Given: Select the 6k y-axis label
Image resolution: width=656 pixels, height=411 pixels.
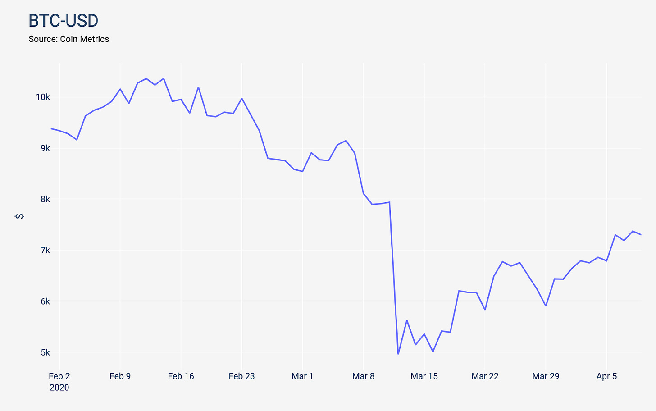Looking at the screenshot, I should point(45,301).
